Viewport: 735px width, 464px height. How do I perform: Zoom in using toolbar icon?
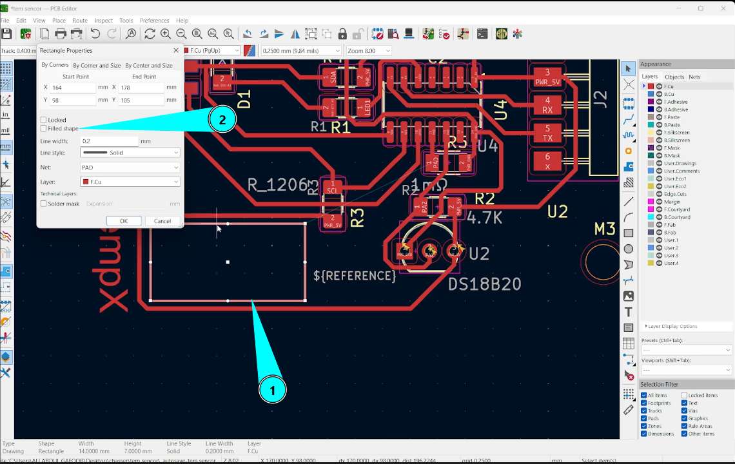[x=166, y=34]
